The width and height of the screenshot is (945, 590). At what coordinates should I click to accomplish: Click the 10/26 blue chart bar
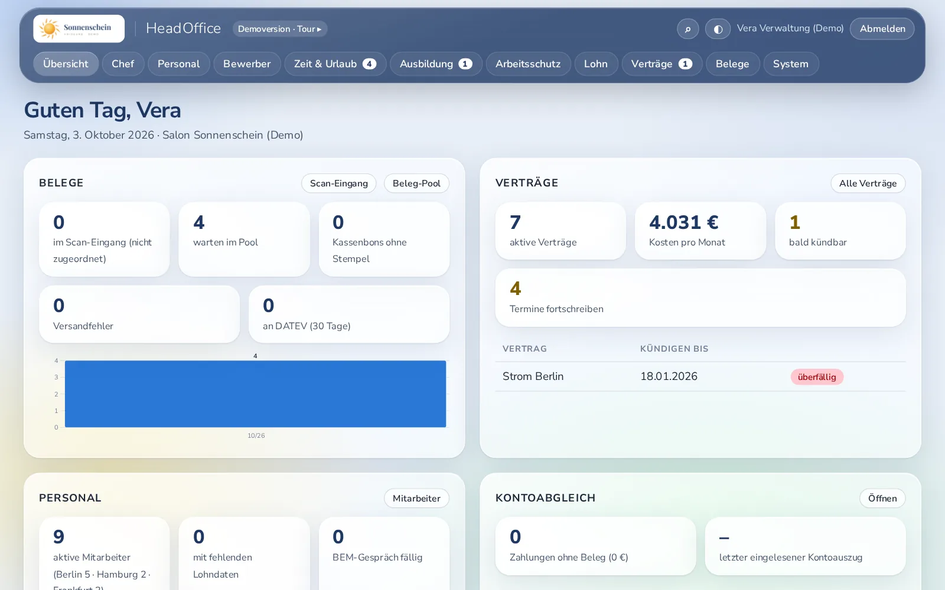pyautogui.click(x=255, y=394)
